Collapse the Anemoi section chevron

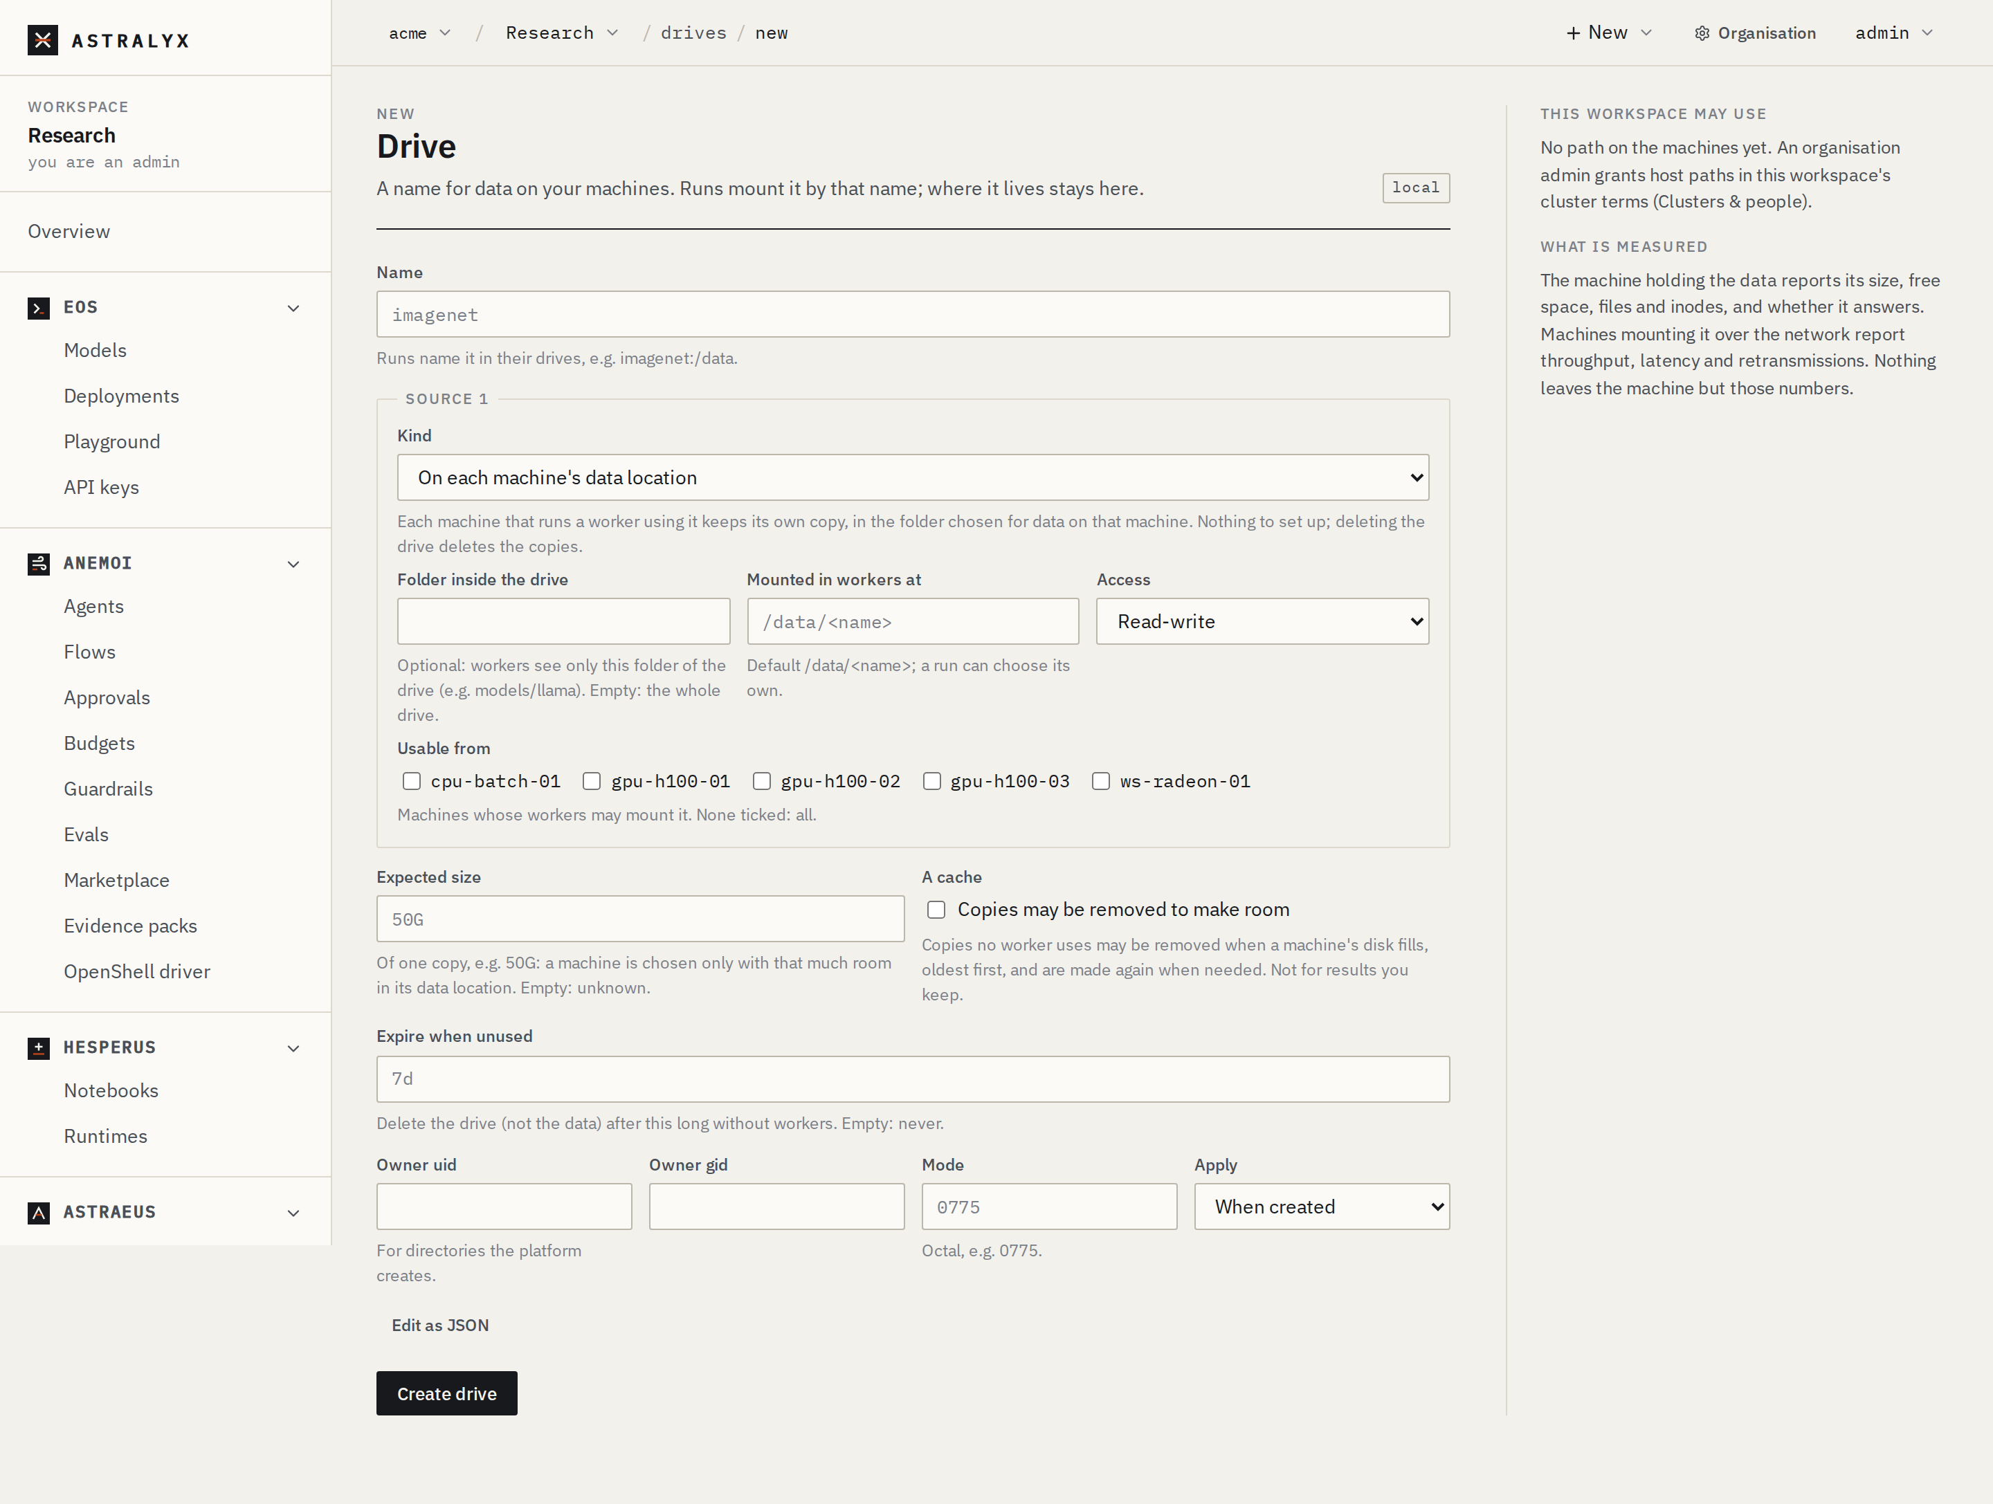pyautogui.click(x=293, y=565)
